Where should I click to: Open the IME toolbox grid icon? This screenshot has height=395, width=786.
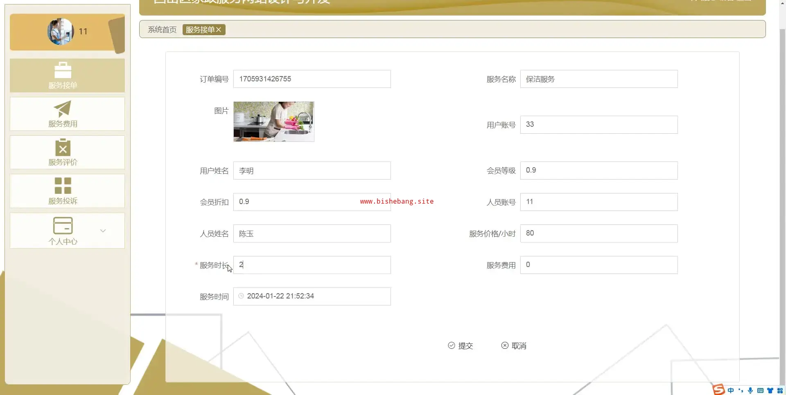pyautogui.click(x=780, y=391)
